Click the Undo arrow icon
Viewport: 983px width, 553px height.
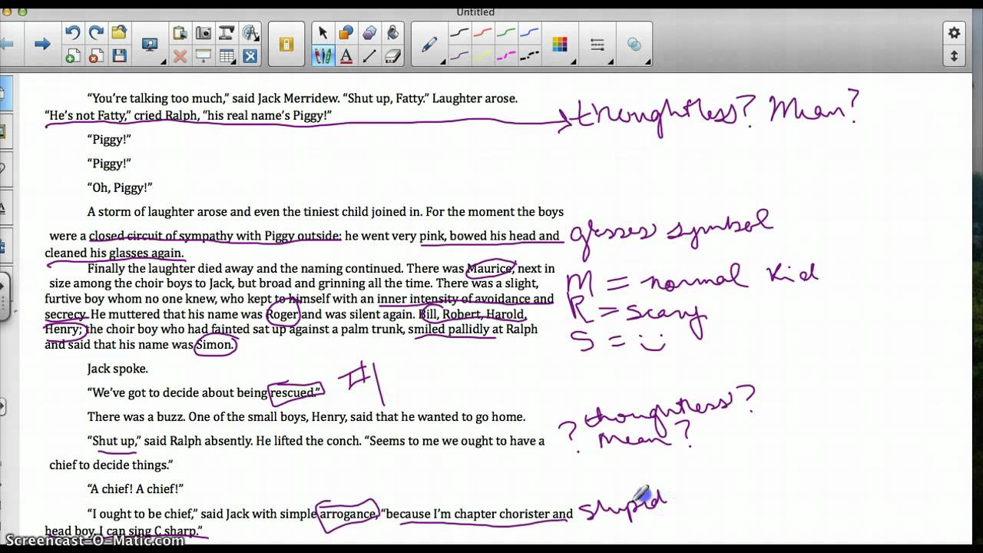click(x=72, y=32)
